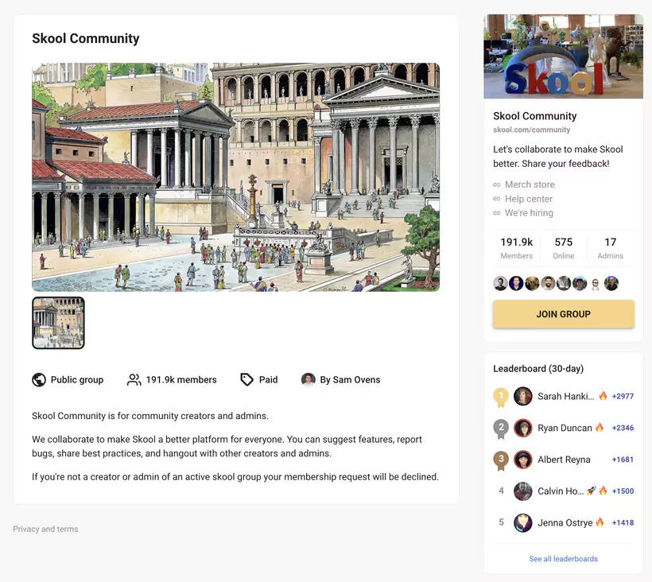This screenshot has width=652, height=582.
Task: Click the Paid label
Action: [268, 379]
